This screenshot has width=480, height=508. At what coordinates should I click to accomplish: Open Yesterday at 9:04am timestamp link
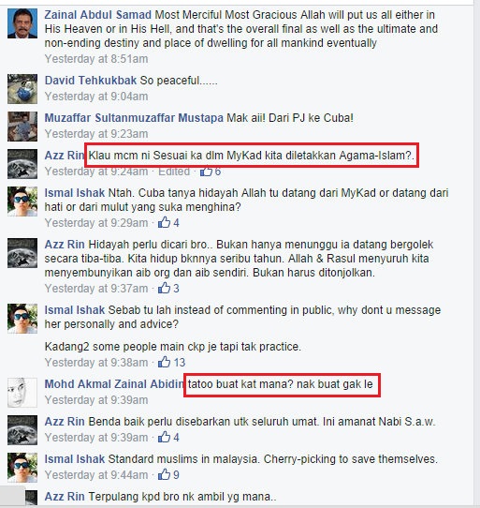click(x=96, y=97)
